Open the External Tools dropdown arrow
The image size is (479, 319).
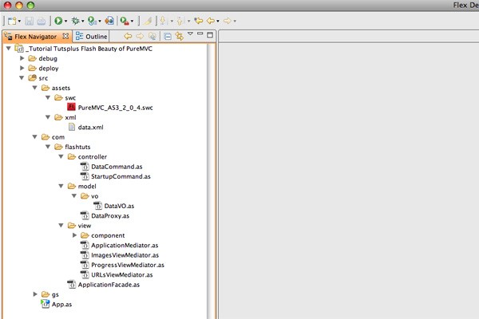click(x=132, y=21)
